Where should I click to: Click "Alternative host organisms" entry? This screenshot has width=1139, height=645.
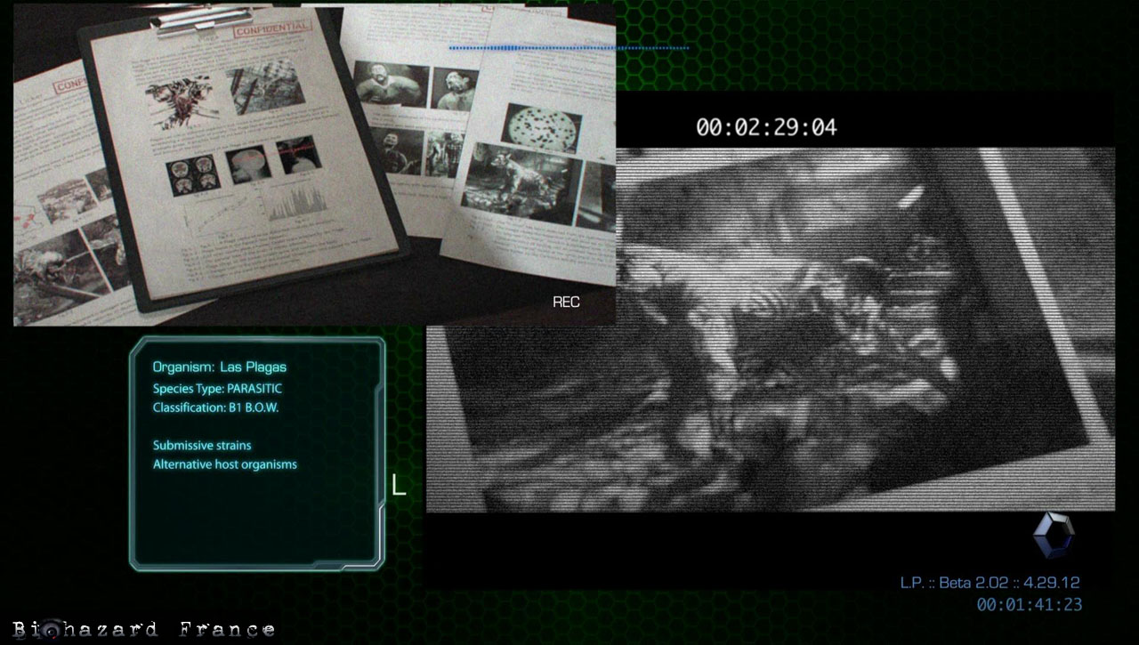click(x=225, y=464)
